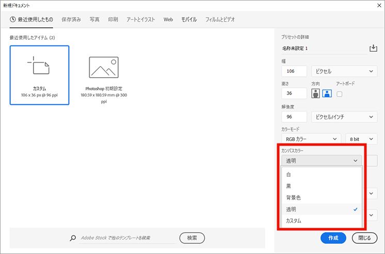Open the RGB カラー color mode dropdown
This screenshot has height=254, width=385.
tap(311, 139)
